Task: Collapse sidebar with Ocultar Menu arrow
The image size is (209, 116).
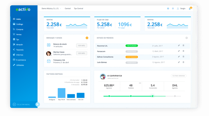Action: (14, 105)
